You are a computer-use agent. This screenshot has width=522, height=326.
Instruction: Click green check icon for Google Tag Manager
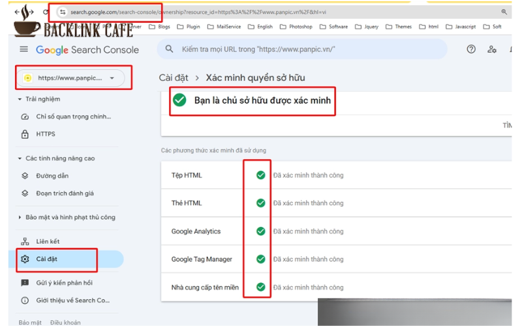tap(260, 259)
